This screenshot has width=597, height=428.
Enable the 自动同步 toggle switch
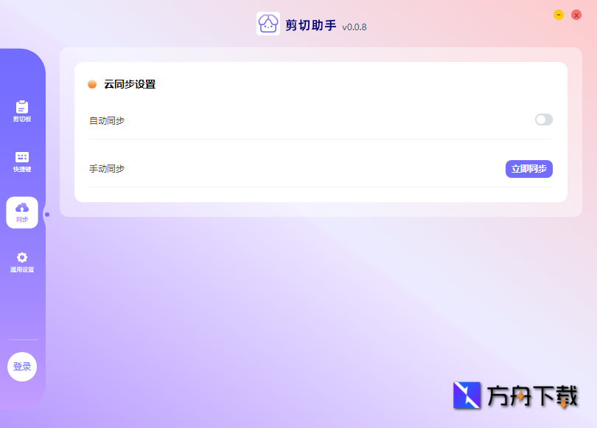pyautogui.click(x=543, y=120)
